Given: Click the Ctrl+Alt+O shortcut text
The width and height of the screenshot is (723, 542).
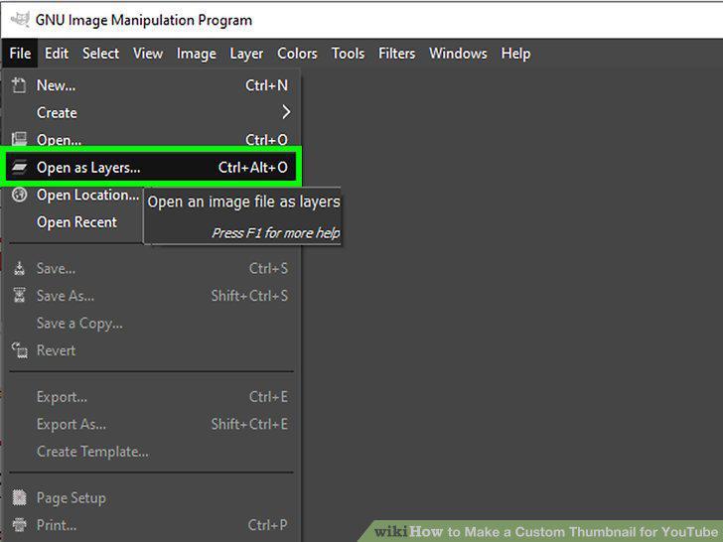Looking at the screenshot, I should (252, 167).
